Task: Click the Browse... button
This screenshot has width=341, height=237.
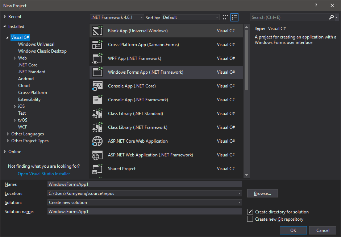Action: point(262,193)
